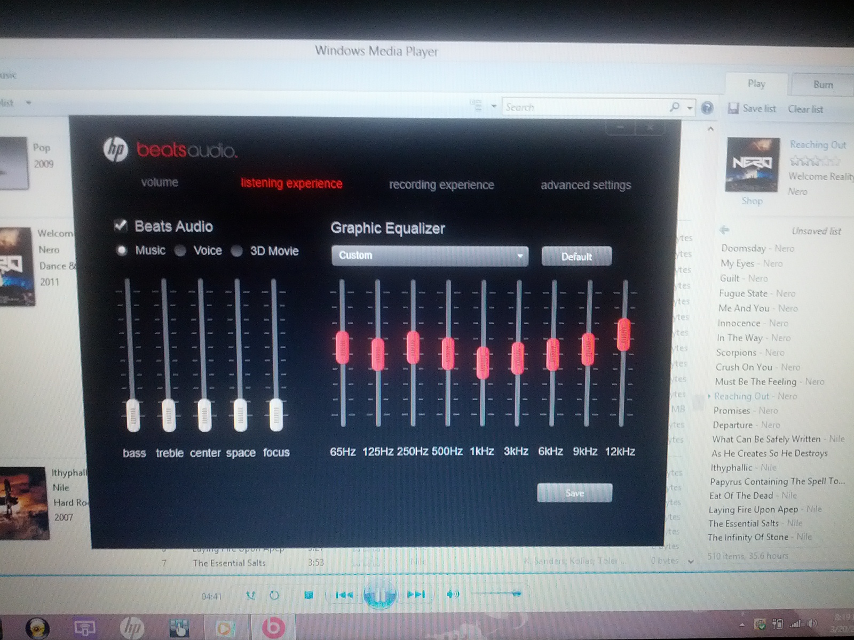854x640 pixels.
Task: Click the library scroll down chevron
Action: (x=691, y=561)
